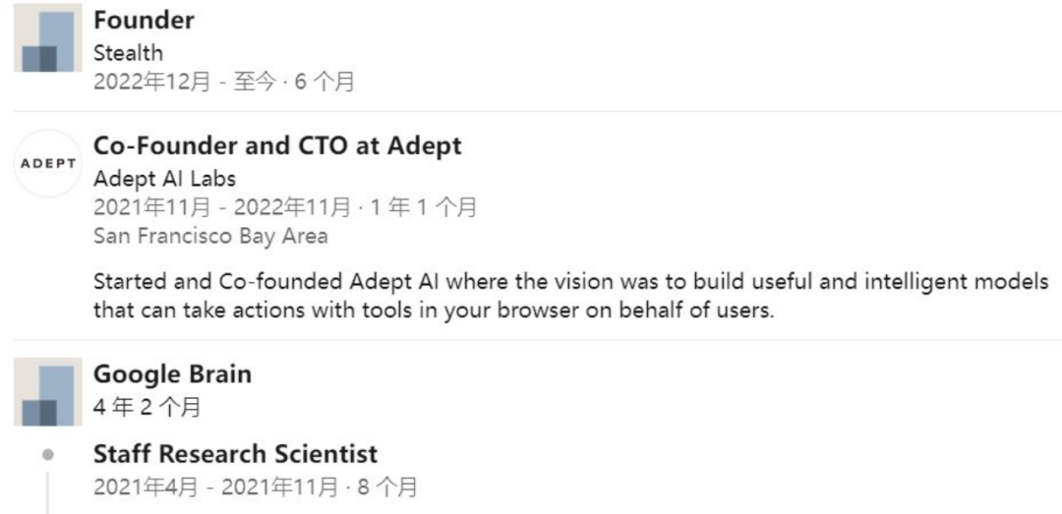Click the Stealth company placeholder logo
This screenshot has height=514, width=1062.
click(x=47, y=37)
